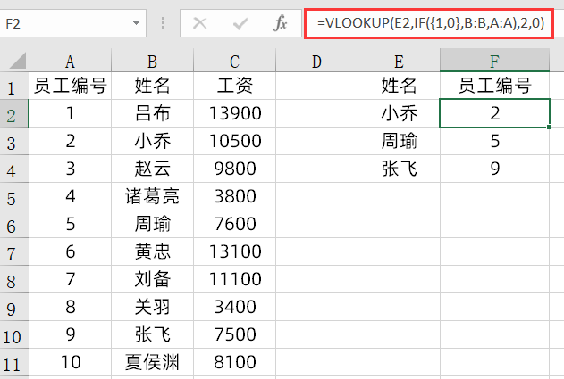Click selected cell F2 showing 2
Viewport: 564px width, 379px height.
[x=494, y=113]
